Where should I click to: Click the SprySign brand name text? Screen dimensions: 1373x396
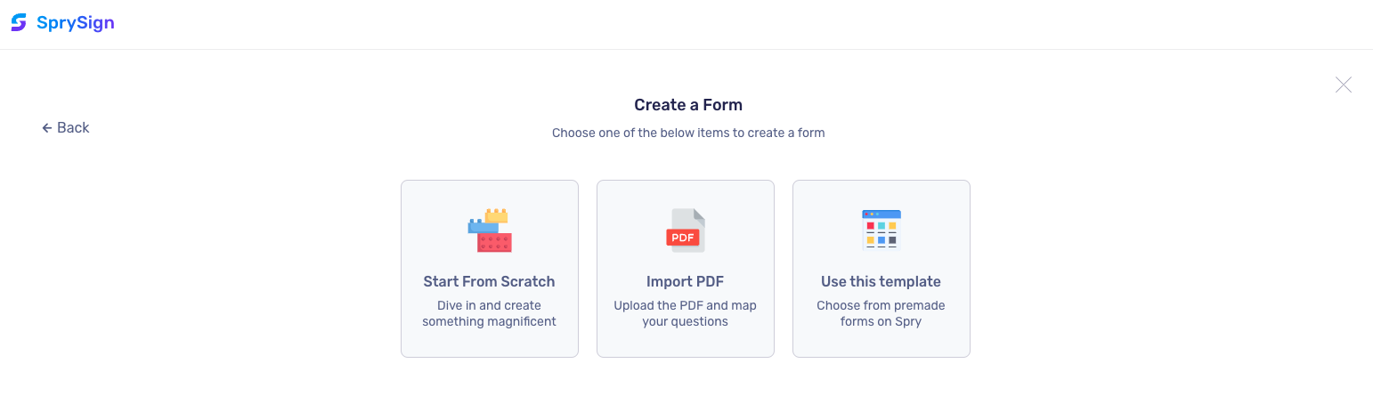click(76, 23)
